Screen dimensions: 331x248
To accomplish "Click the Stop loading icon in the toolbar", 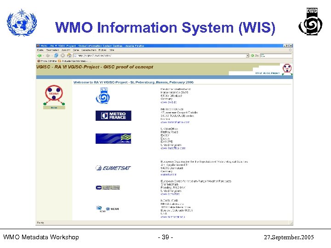I will (x=63, y=56).
